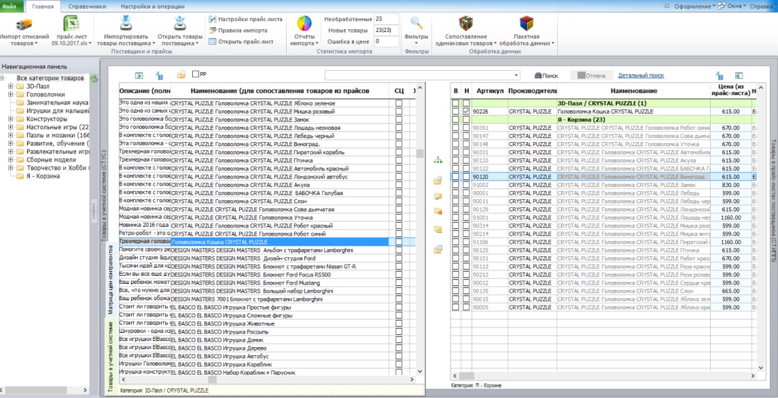Collapse Все категории товаров root node
This screenshot has width=778, height=398.
pyautogui.click(x=3, y=78)
